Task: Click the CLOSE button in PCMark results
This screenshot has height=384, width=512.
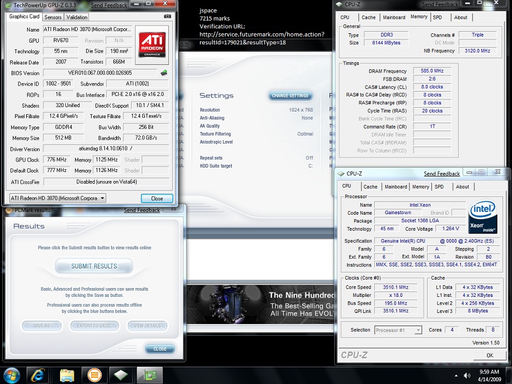Action: (160, 349)
